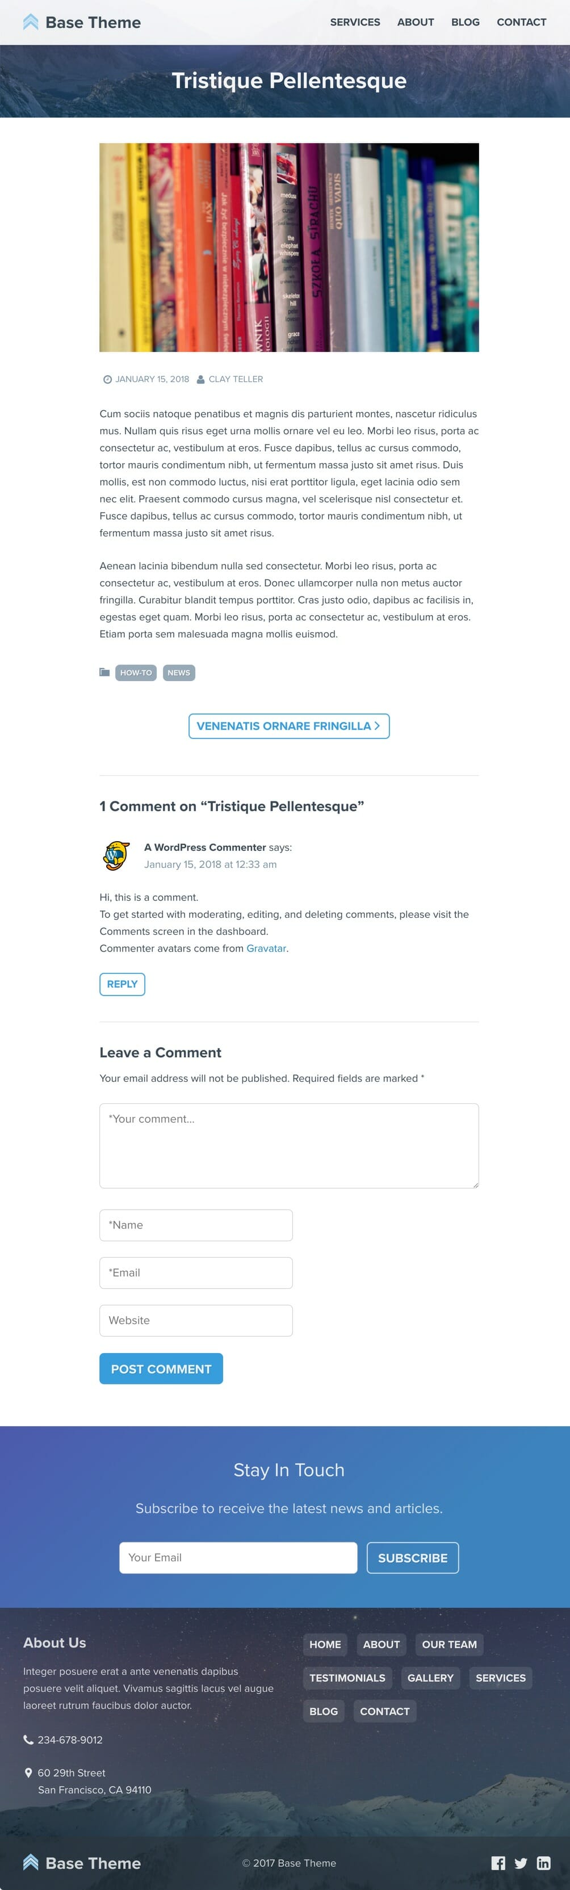Click the Name input field
Screen dimensions: 570x1890
[196, 1225]
